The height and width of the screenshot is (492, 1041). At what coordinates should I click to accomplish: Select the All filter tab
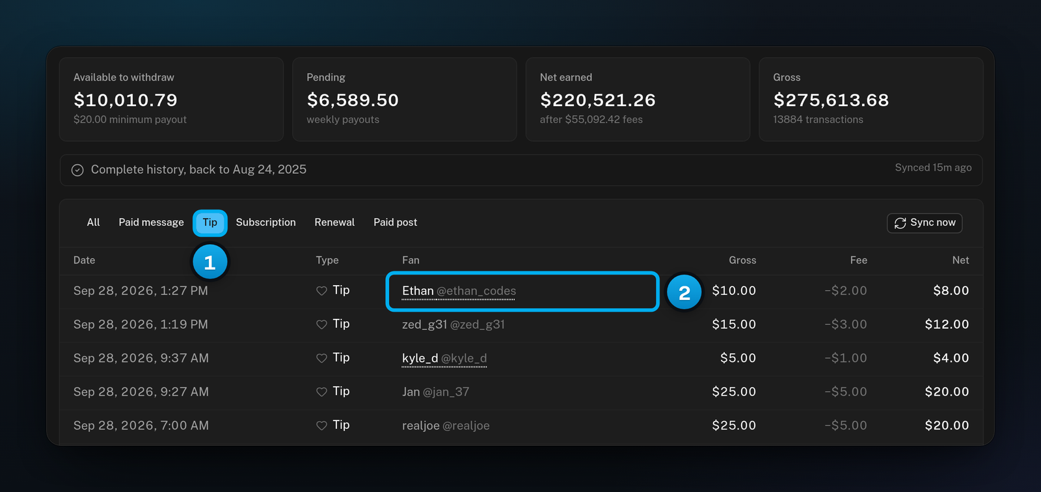coord(93,223)
